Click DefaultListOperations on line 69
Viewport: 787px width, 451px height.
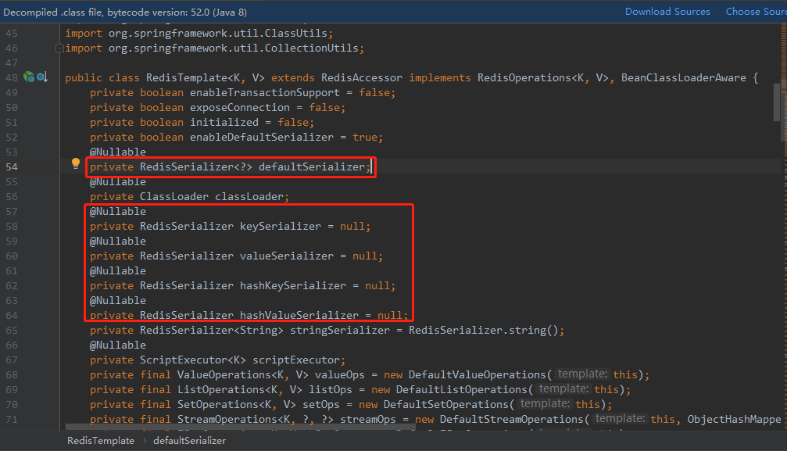[461, 389]
